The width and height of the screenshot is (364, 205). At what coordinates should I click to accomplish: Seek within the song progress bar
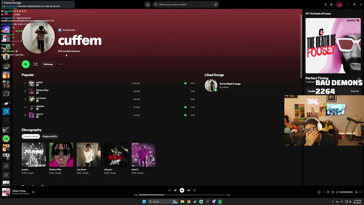coord(182,195)
